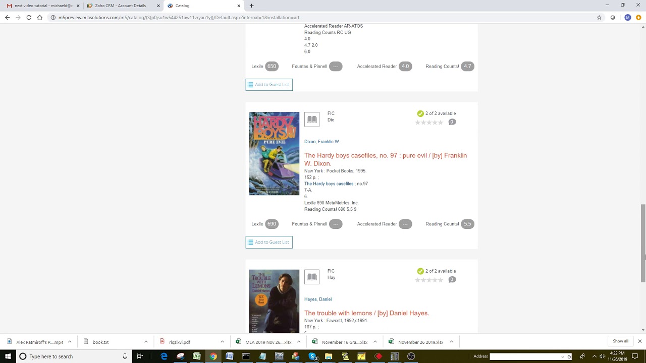Click Show all downloads

coord(620,341)
